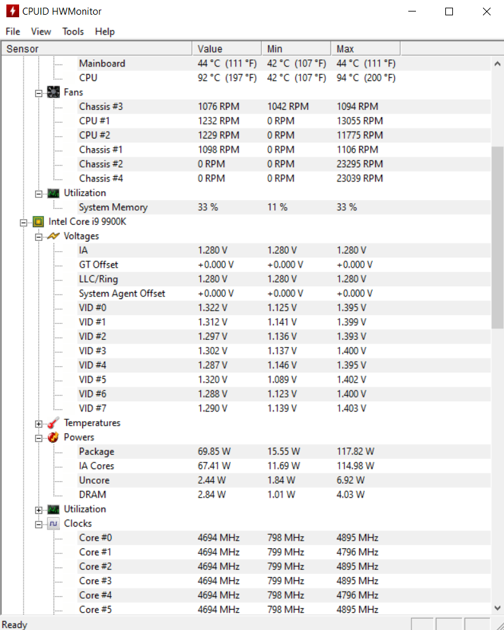
Task: Click the Temperatures thermometer icon
Action: [53, 423]
